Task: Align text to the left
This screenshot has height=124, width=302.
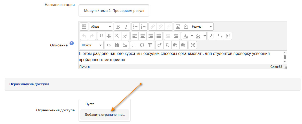Action: (135, 36)
